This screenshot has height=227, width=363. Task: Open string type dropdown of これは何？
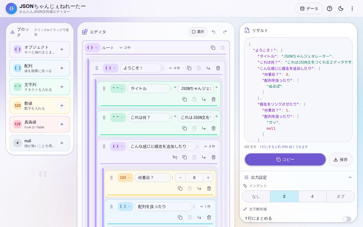118,117
